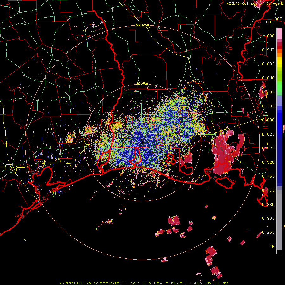
Task: Pick the bright green segment of the color bar
Action: (x=280, y=86)
